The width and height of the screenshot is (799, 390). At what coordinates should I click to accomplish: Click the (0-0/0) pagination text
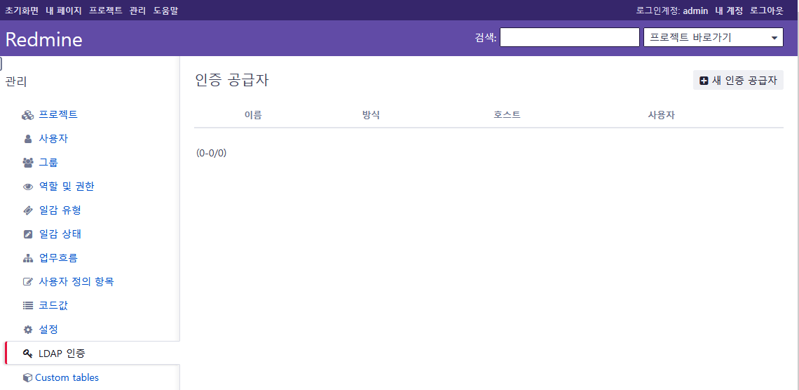coord(212,153)
